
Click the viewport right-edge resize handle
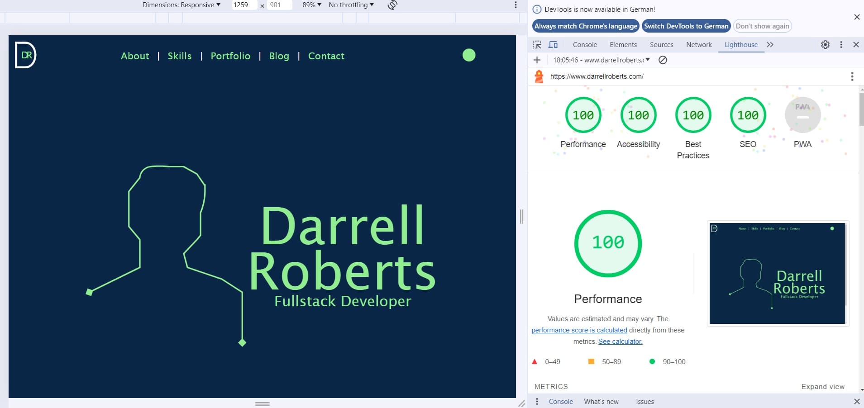[521, 217]
